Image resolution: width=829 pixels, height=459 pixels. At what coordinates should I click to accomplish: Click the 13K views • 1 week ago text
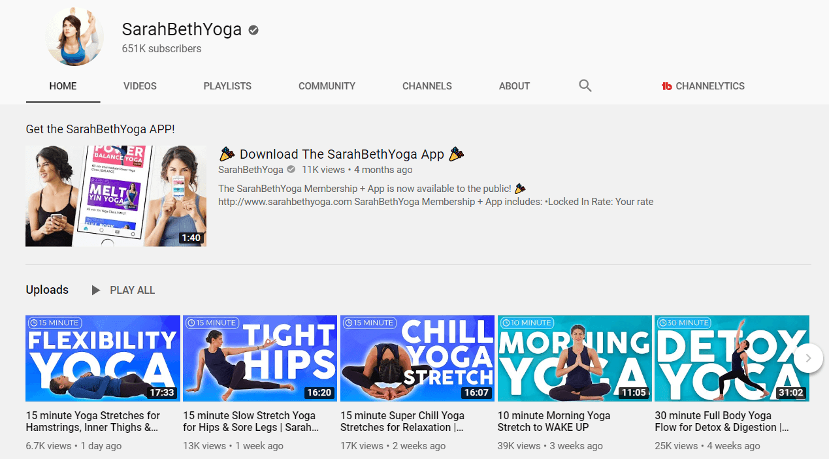coord(233,446)
